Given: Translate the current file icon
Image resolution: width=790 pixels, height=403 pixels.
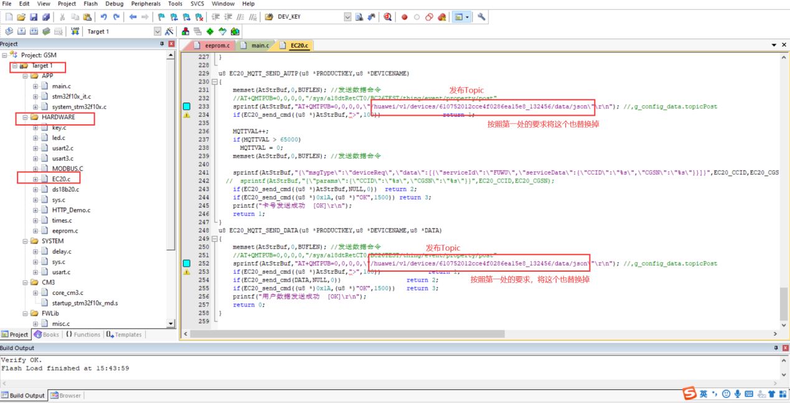Looking at the screenshot, I should pyautogui.click(x=9, y=31).
